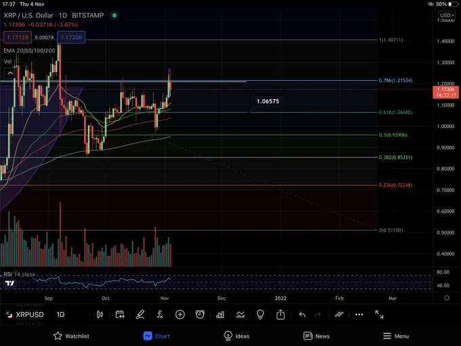
Task: Select the 0.618(1.06480) Fibonacci level label
Action: pyautogui.click(x=395, y=112)
